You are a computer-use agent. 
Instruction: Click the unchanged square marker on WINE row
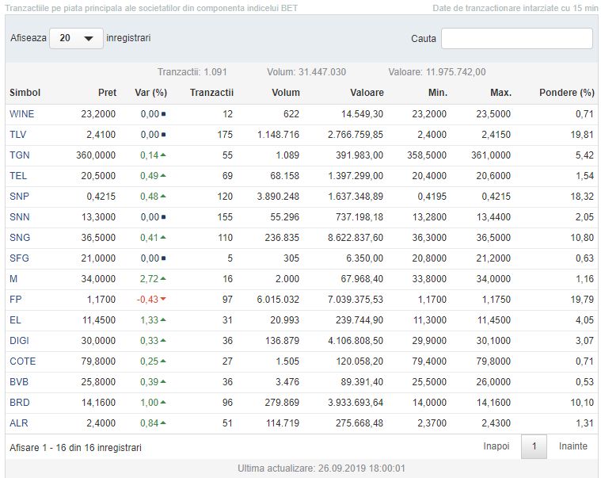tap(163, 114)
